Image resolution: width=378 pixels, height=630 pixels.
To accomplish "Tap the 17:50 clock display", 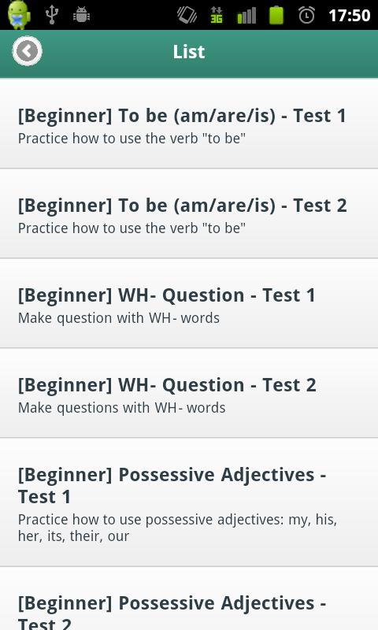I will click(349, 16).
